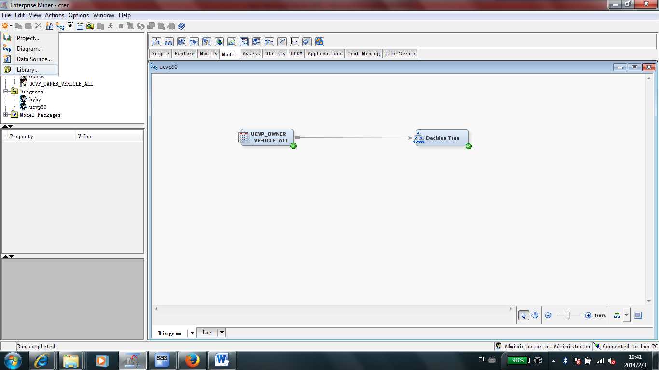This screenshot has height=370, width=659.
Task: Open dropdown arrow next to Log tab
Action: click(x=222, y=332)
